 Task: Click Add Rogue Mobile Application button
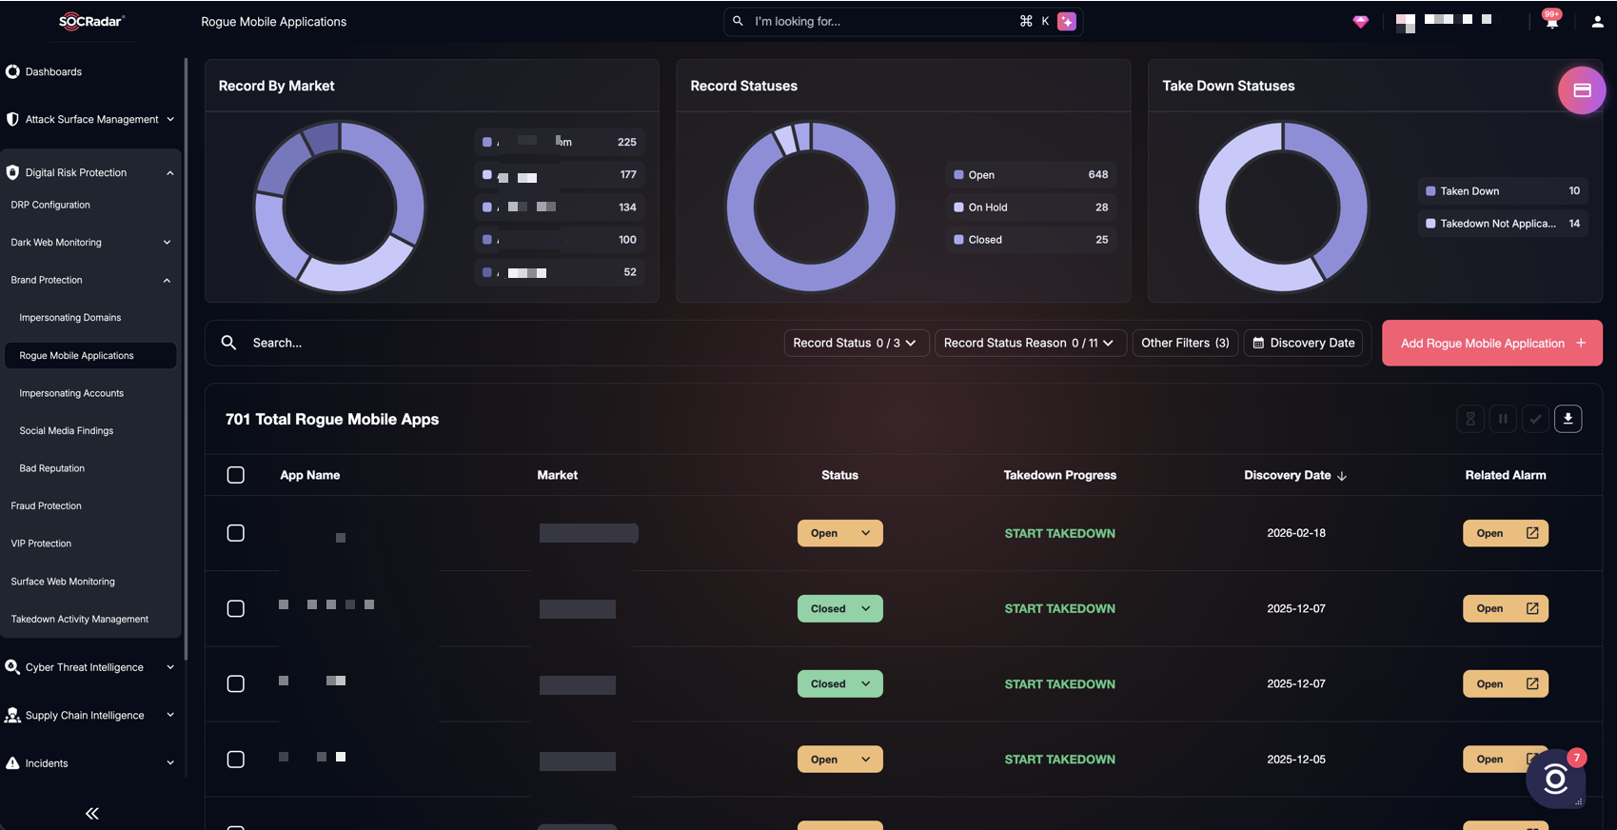(x=1492, y=343)
